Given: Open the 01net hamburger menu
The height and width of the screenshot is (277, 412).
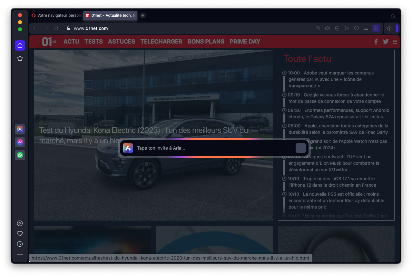Looking at the screenshot, I should [395, 42].
